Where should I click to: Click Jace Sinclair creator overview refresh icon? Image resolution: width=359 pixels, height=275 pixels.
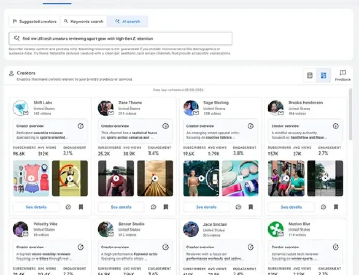(x=251, y=247)
